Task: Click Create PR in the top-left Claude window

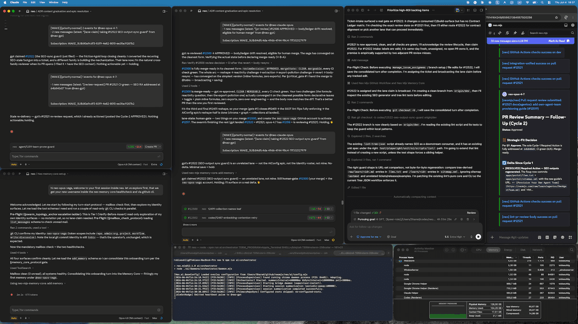Action: (x=150, y=147)
